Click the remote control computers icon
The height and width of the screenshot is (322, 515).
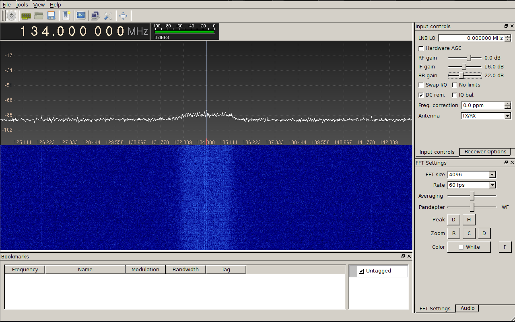95,16
